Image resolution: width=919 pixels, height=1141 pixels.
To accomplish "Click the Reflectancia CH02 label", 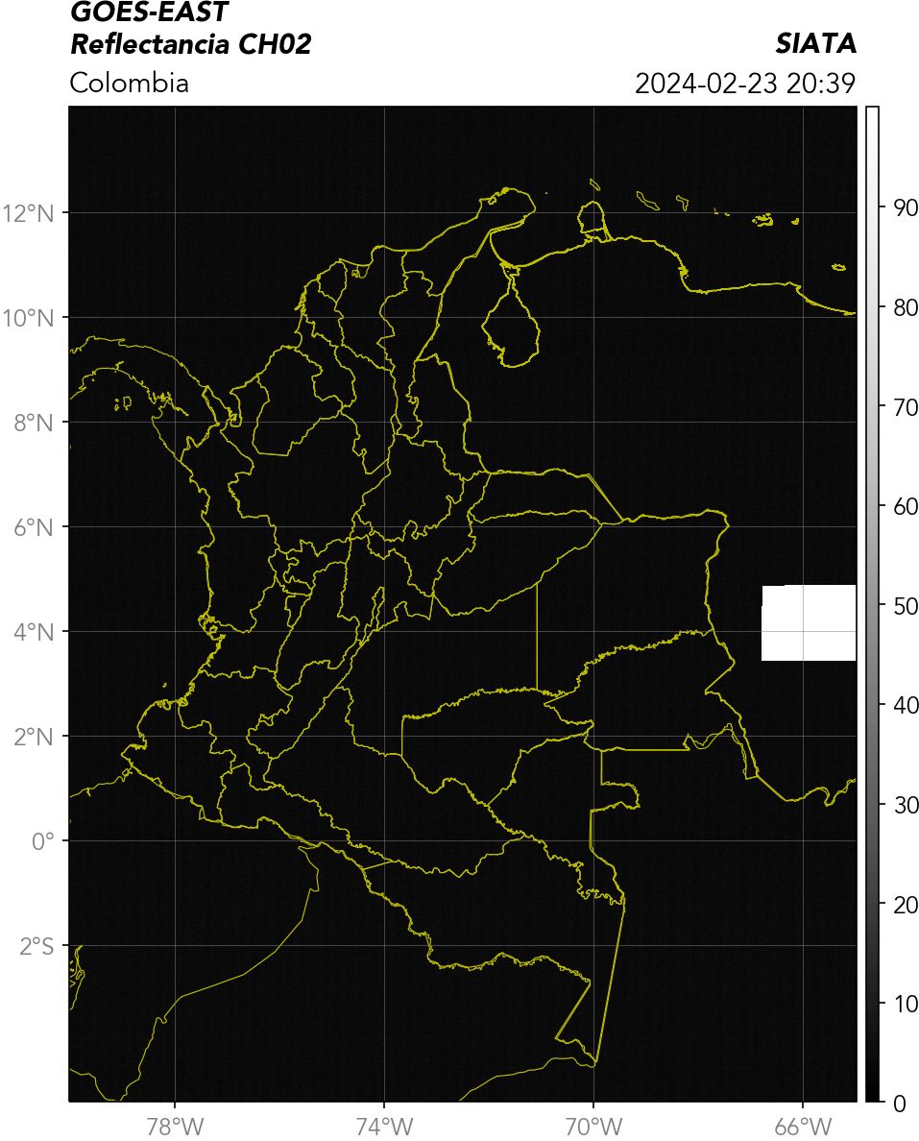I will 191,44.
